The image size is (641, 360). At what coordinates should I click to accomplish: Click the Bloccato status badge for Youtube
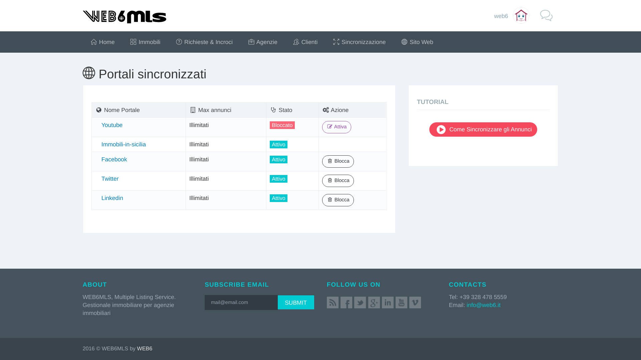pos(282,125)
